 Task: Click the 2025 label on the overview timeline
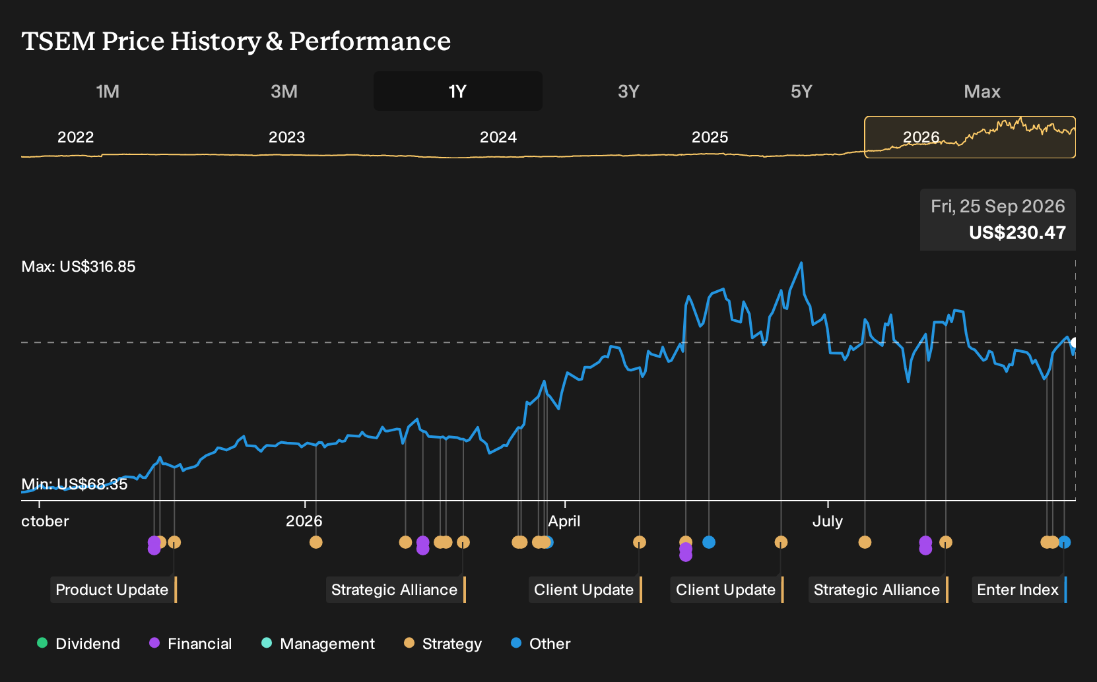tap(710, 137)
